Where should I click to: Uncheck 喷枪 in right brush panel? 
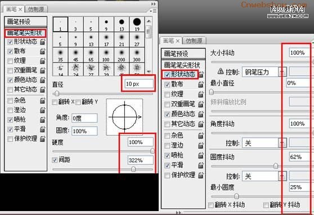pyautogui.click(x=167, y=155)
